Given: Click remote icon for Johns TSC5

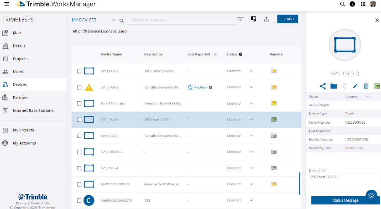Looking at the screenshot, I should pyautogui.click(x=274, y=136).
